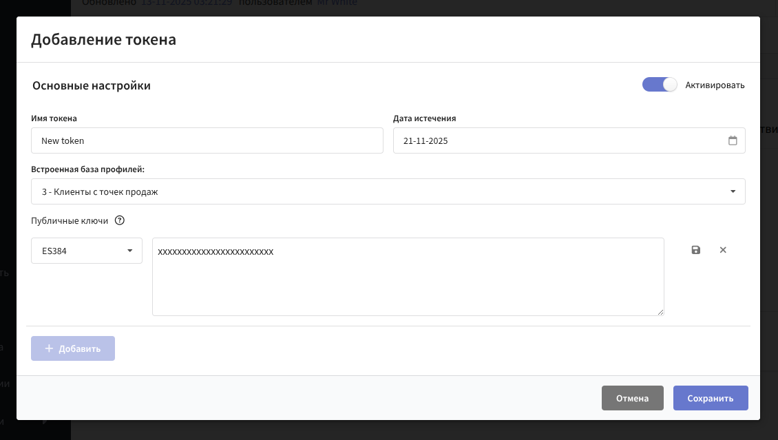Click the plus icon on Добавить button
This screenshot has width=778, height=440.
[49, 348]
